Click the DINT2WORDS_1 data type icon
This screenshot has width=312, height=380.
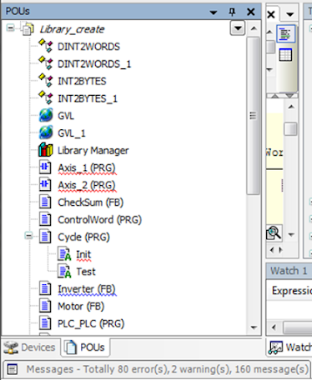coord(46,63)
